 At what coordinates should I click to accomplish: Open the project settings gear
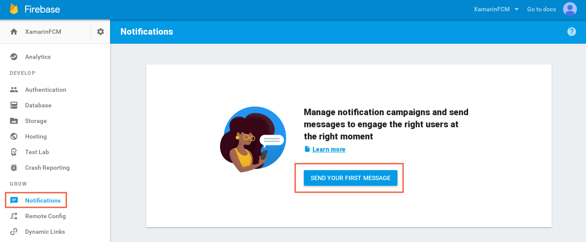point(101,32)
